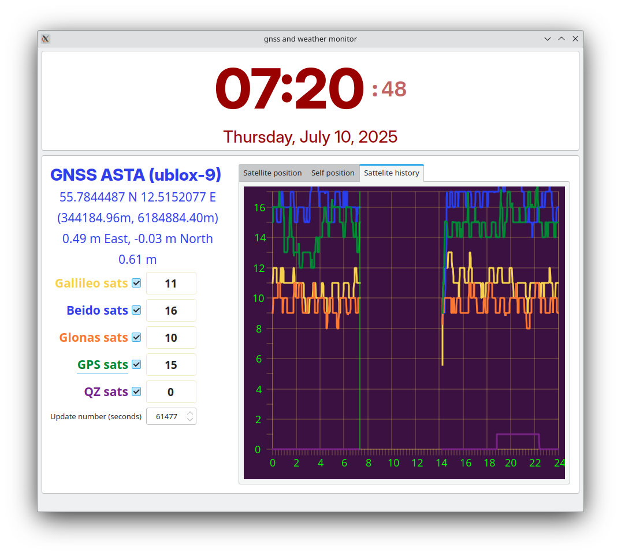This screenshot has width=621, height=556.
Task: Minimize the gnss and weather monitor window
Action: (548, 39)
